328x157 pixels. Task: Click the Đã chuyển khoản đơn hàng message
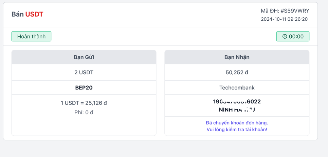(x=237, y=123)
